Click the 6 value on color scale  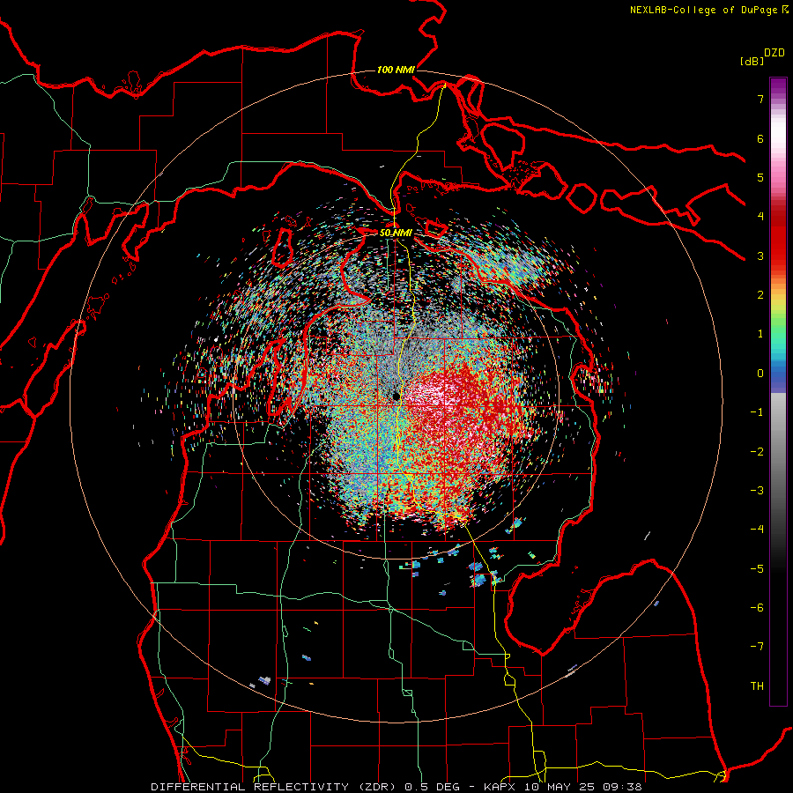[x=760, y=138]
